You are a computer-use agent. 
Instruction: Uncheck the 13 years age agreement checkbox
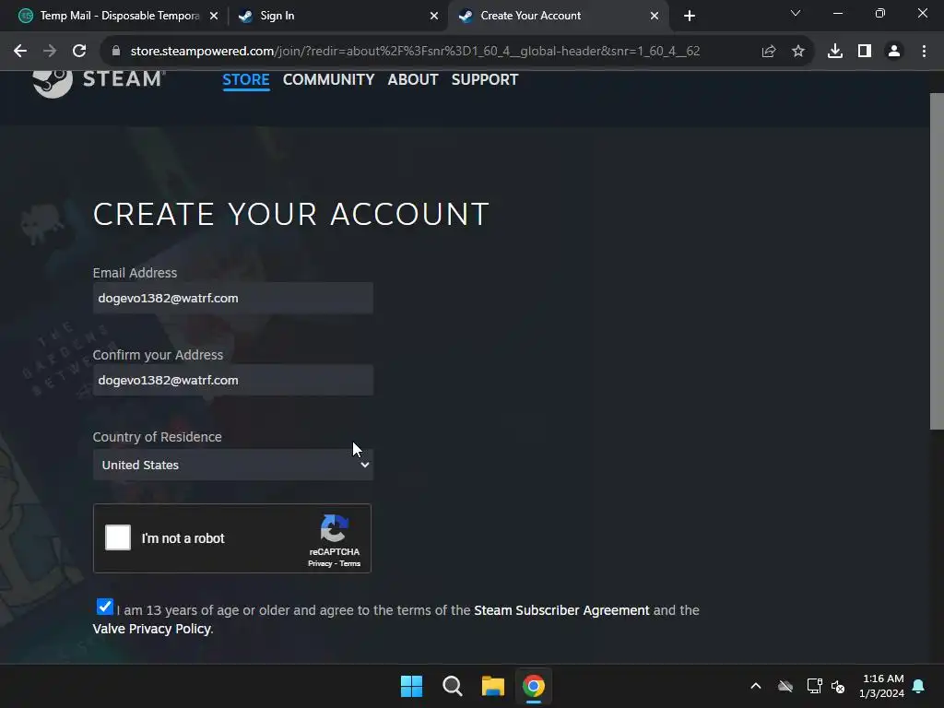pyautogui.click(x=105, y=607)
